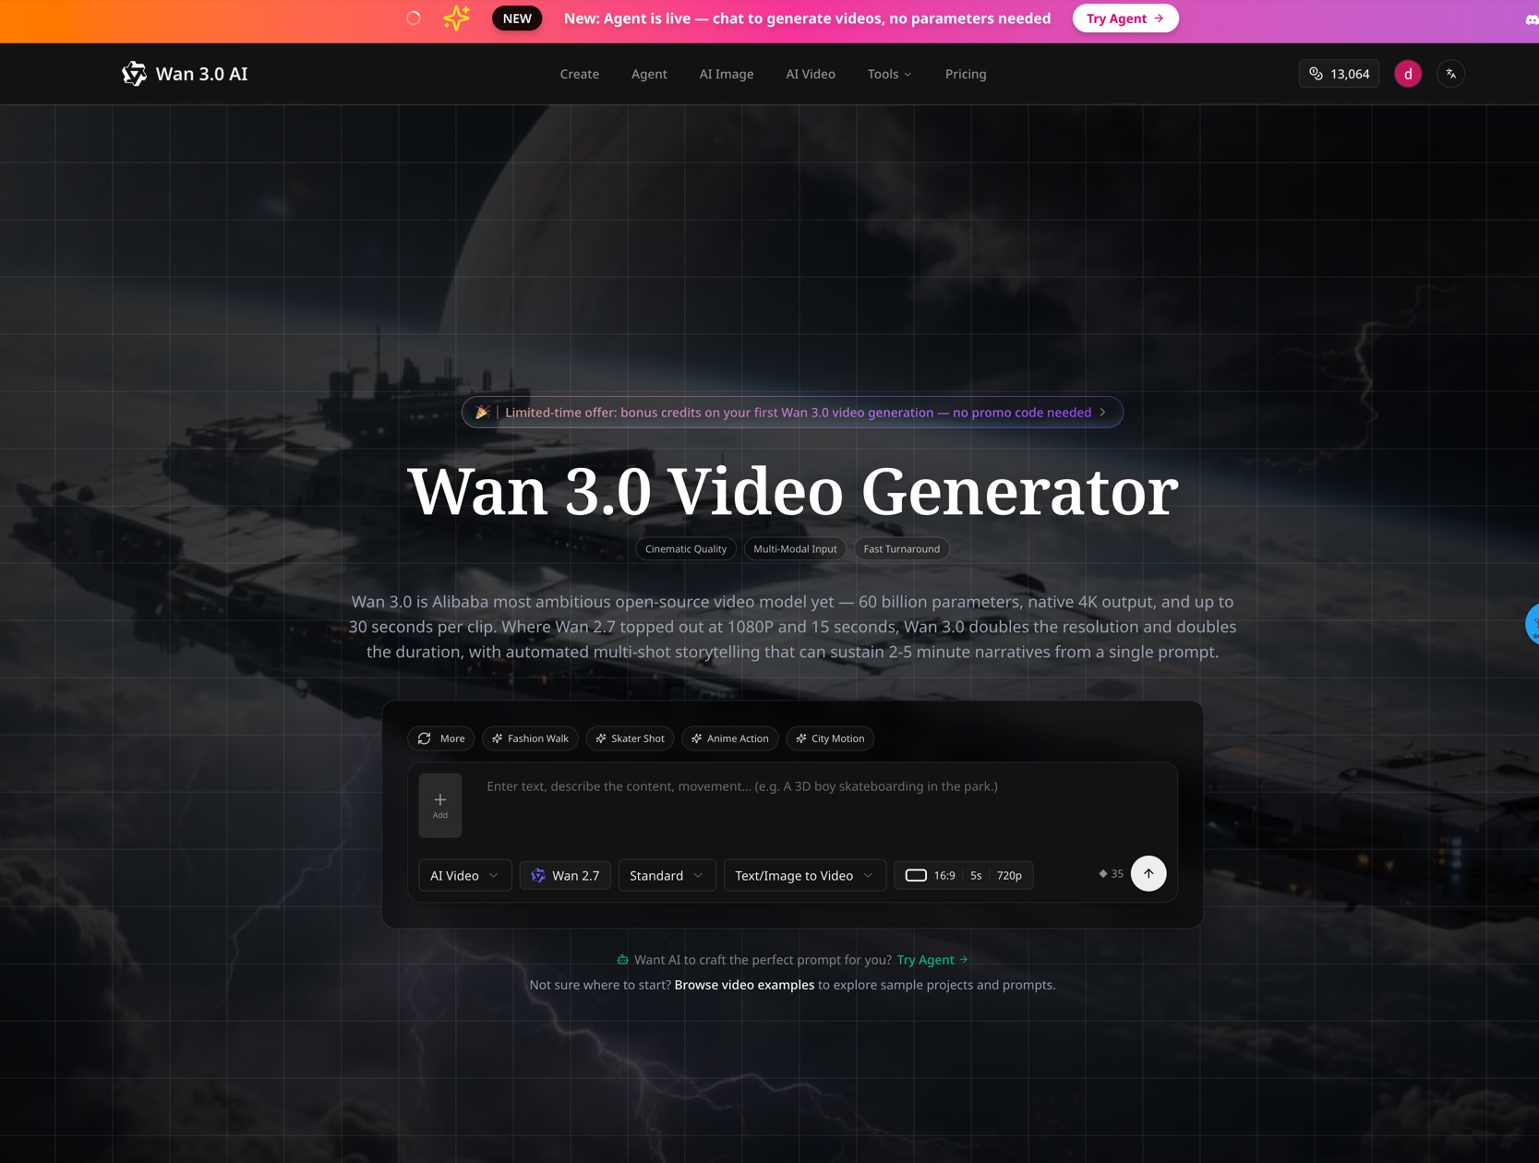Viewport: 1539px width, 1163px height.
Task: Click the Try Agent banner button
Action: (x=1125, y=18)
